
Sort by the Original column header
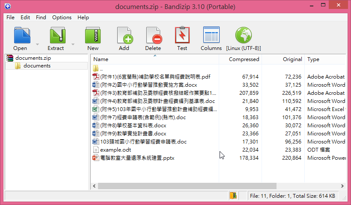click(283, 59)
